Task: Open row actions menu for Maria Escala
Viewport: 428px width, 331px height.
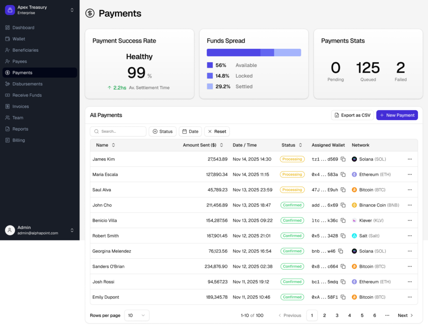Action: pyautogui.click(x=410, y=174)
